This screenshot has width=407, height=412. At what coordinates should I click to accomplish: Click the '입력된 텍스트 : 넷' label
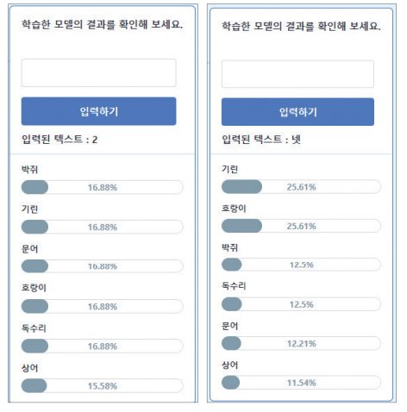point(261,140)
